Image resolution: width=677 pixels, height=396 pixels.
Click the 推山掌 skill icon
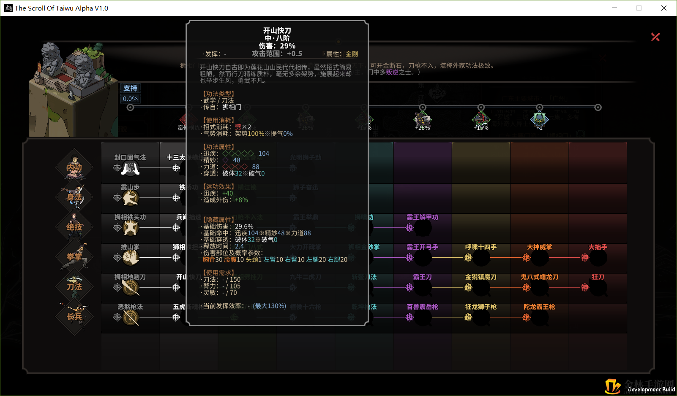coord(131,258)
